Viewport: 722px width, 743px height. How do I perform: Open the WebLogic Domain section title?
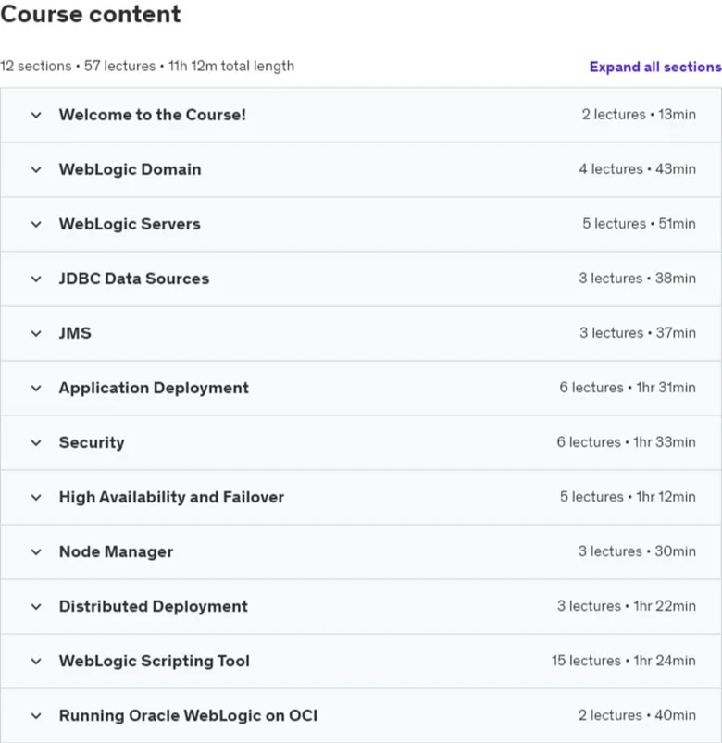(x=130, y=169)
